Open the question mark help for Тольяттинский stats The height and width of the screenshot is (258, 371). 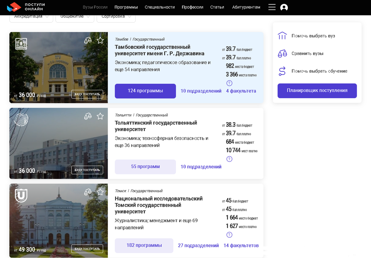[229, 159]
